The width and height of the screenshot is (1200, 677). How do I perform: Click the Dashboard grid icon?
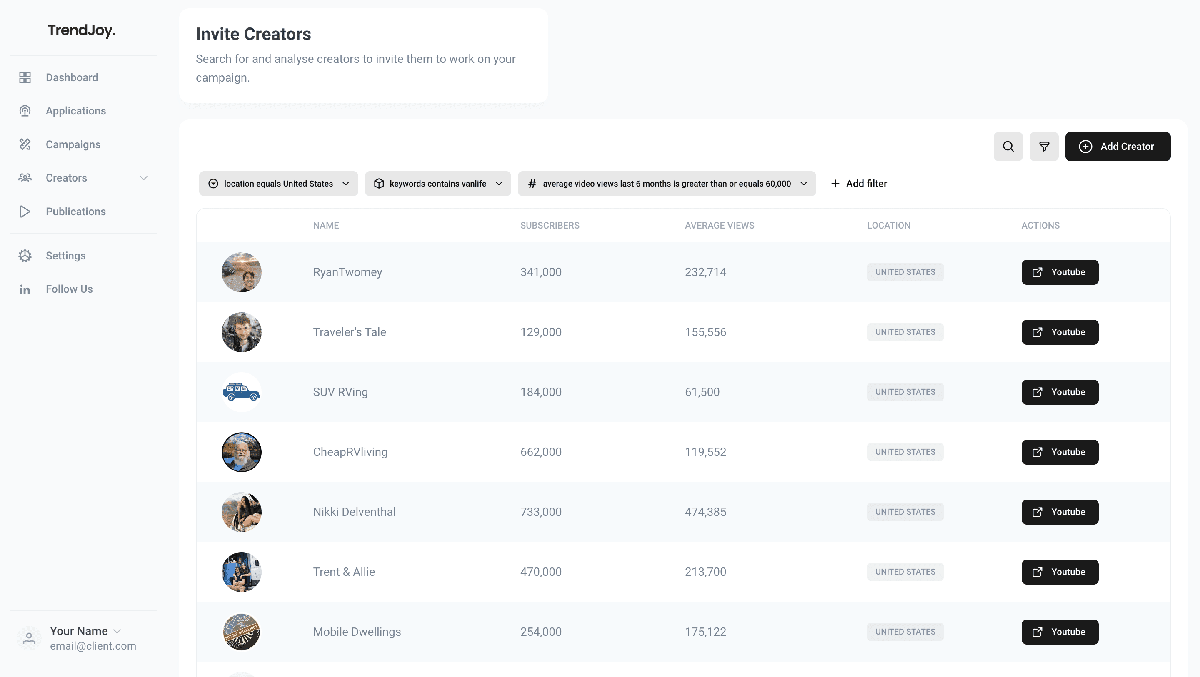click(25, 77)
